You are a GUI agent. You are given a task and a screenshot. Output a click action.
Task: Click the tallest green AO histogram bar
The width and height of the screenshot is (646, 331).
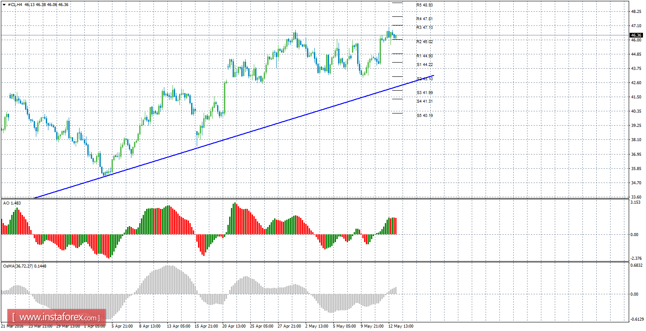pos(235,219)
